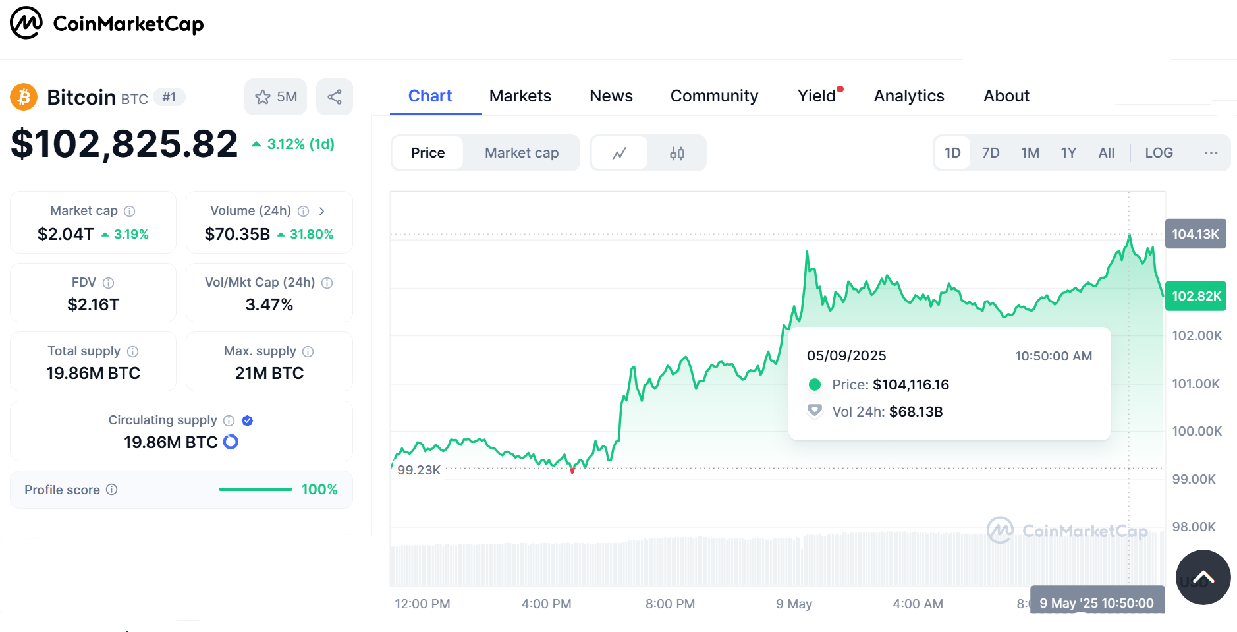Screen dimensions: 1237x632
Task: Open the Community tab
Action: pyautogui.click(x=714, y=96)
